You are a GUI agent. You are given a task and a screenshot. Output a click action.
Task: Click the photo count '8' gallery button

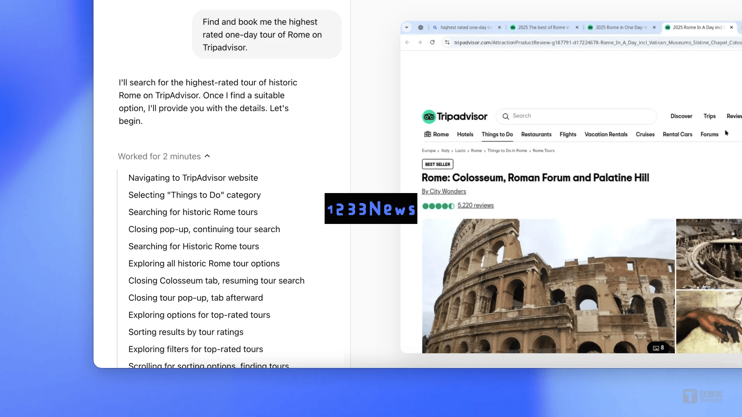pyautogui.click(x=658, y=348)
